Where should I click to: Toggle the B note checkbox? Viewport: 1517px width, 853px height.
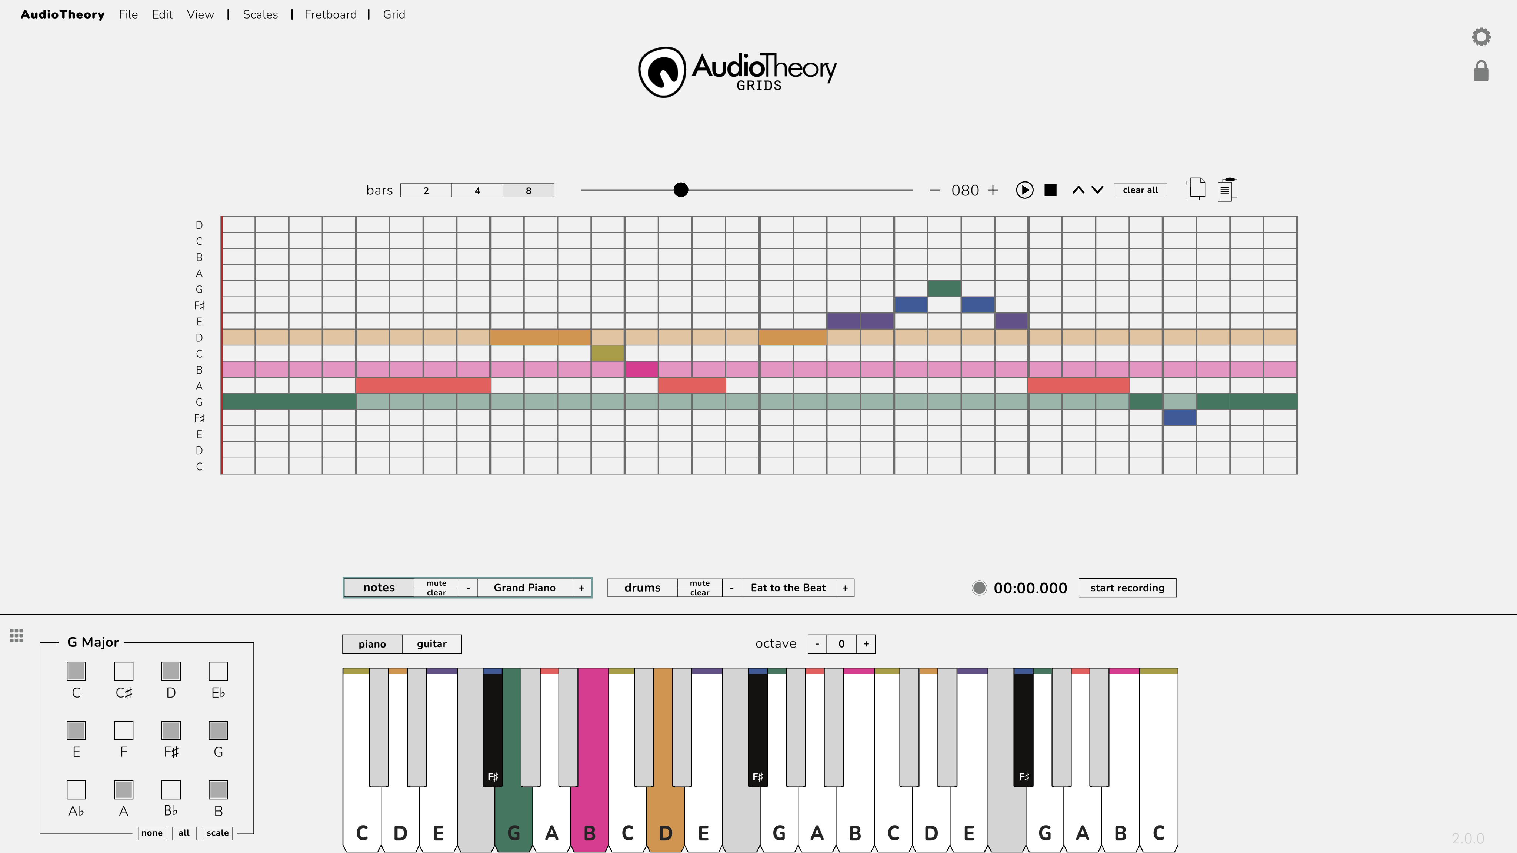pyautogui.click(x=218, y=789)
